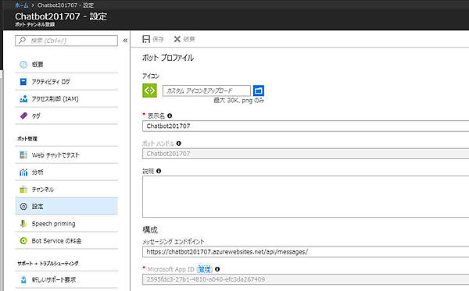
Task: Click the 破棄 discard label
Action: point(188,39)
